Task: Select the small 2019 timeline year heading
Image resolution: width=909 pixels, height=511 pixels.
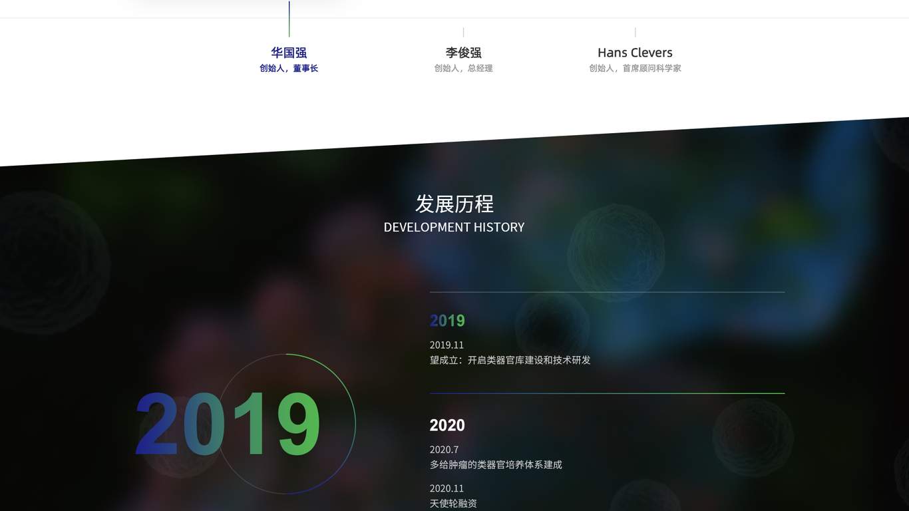Action: (x=447, y=321)
